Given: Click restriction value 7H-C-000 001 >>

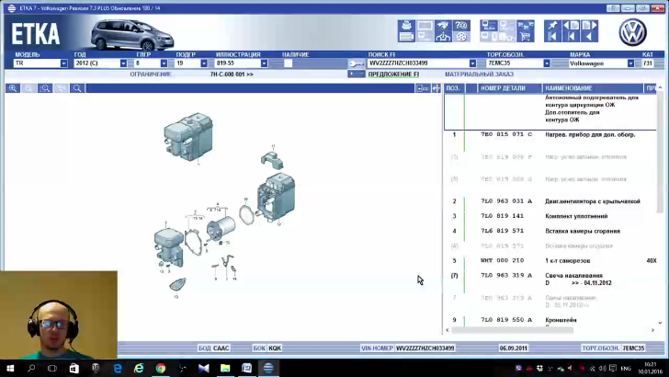Looking at the screenshot, I should (232, 74).
